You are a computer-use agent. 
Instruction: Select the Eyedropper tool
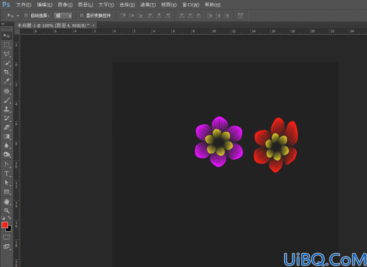7,81
